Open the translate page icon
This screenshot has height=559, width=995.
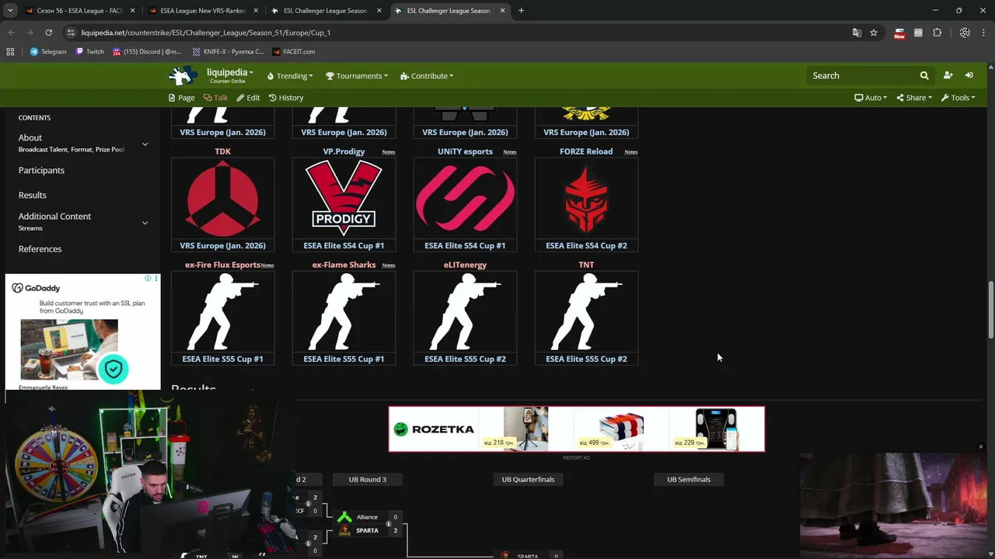857,33
